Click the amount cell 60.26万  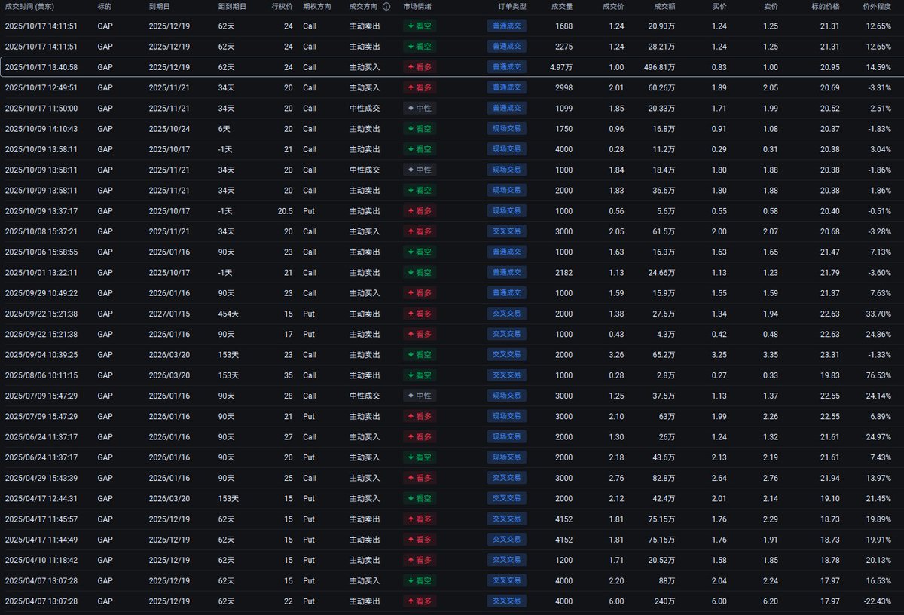coord(662,87)
